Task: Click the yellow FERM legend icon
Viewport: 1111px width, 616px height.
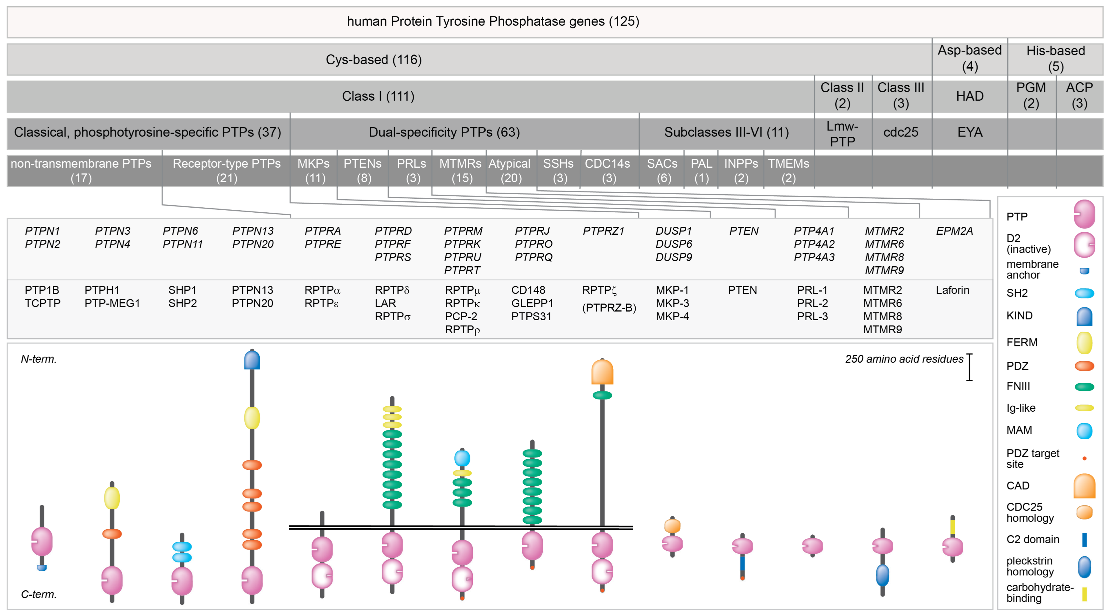Action: (1084, 343)
